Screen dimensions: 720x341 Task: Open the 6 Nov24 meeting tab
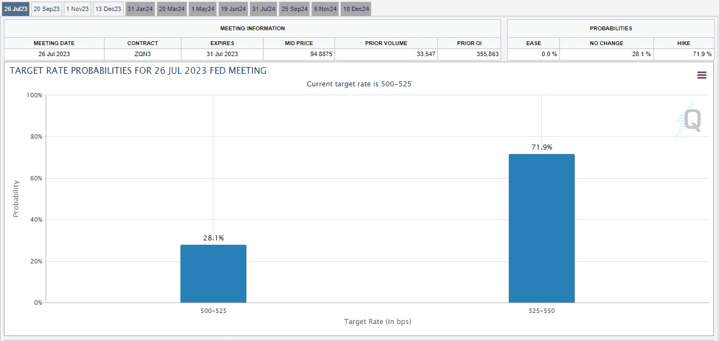[x=325, y=9]
